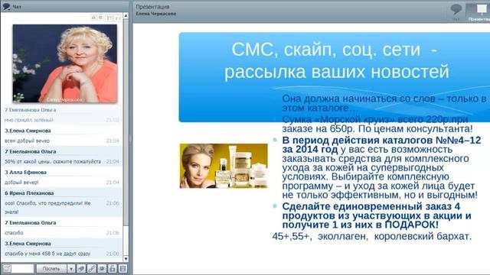This screenshot has width=490, height=275.
Task: Click the eraser icon in the chat toolbar
Action: tap(81, 268)
